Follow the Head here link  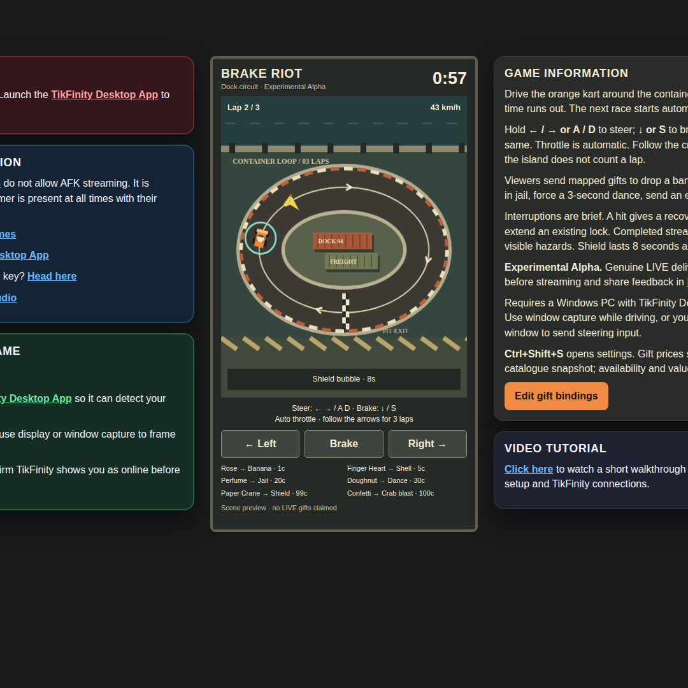click(x=52, y=276)
